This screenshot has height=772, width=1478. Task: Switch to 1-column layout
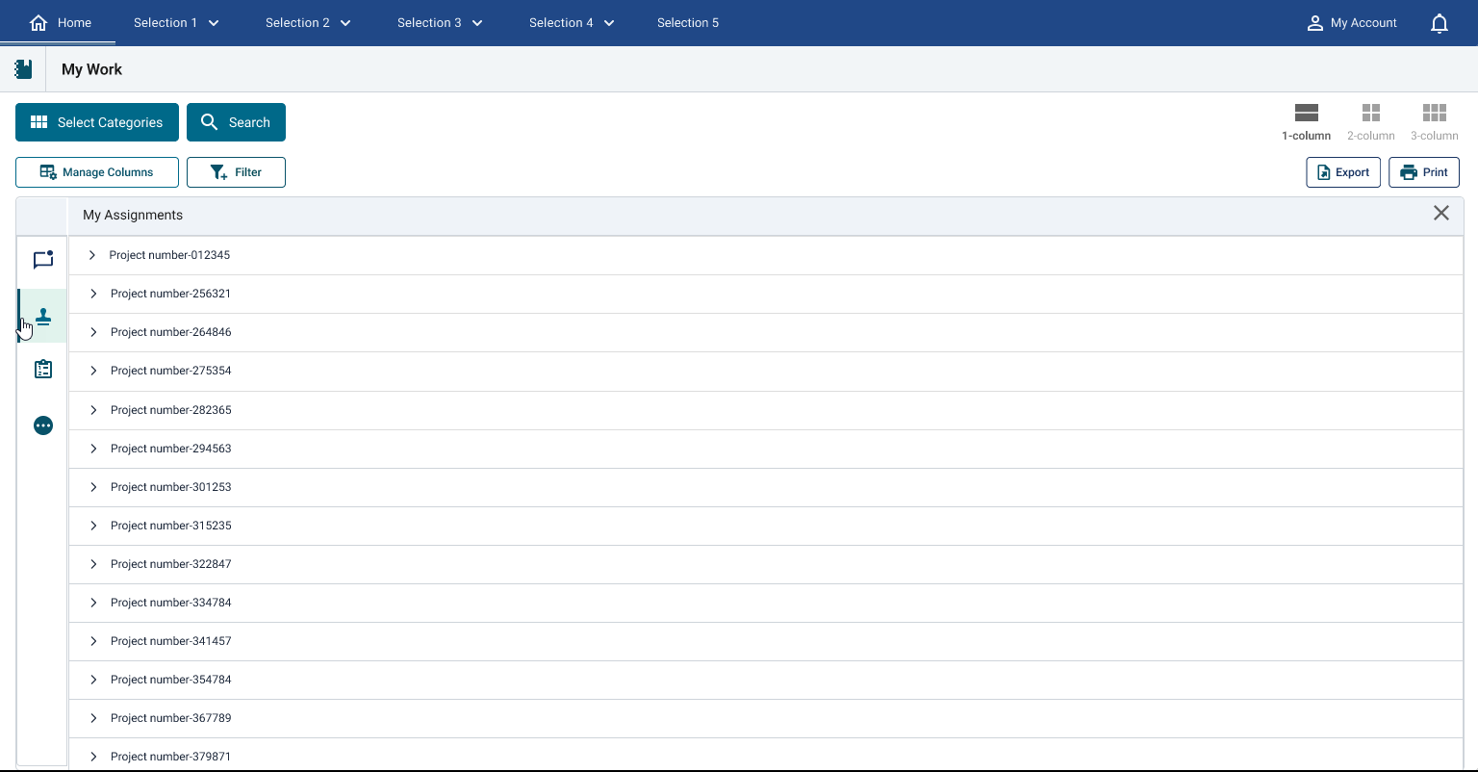point(1306,122)
